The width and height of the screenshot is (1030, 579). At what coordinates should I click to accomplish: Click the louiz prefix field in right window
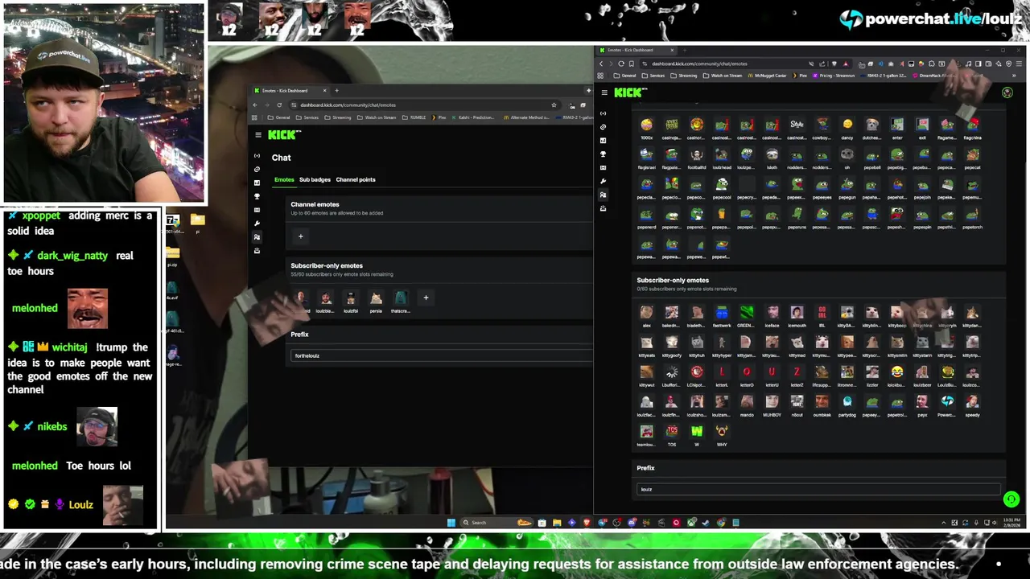[x=818, y=489]
